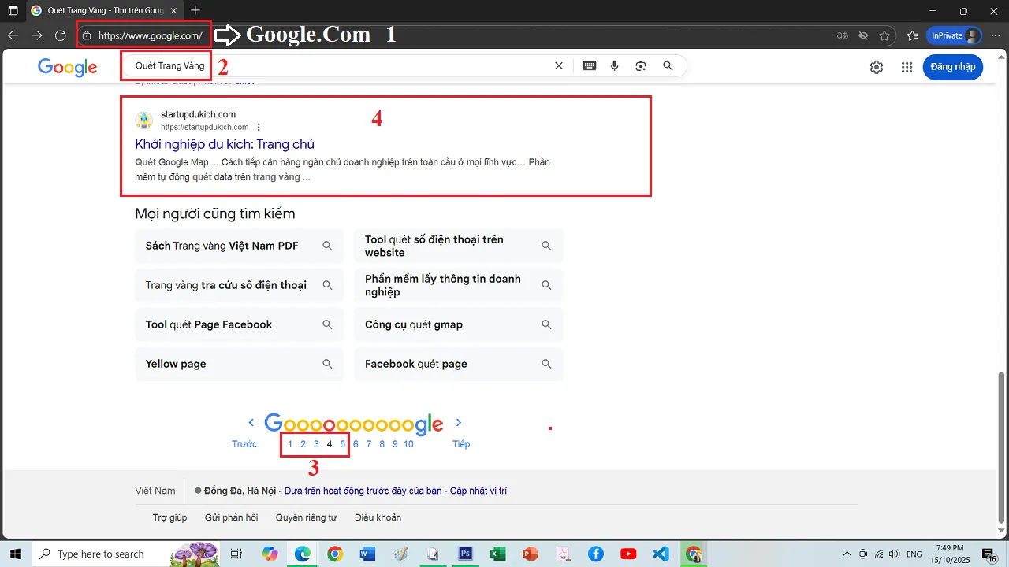This screenshot has width=1009, height=567.
Task: Click the translate page icon in address bar
Action: tap(843, 35)
